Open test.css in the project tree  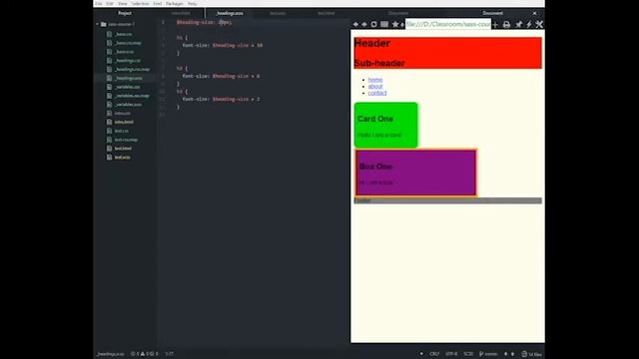[122, 131]
